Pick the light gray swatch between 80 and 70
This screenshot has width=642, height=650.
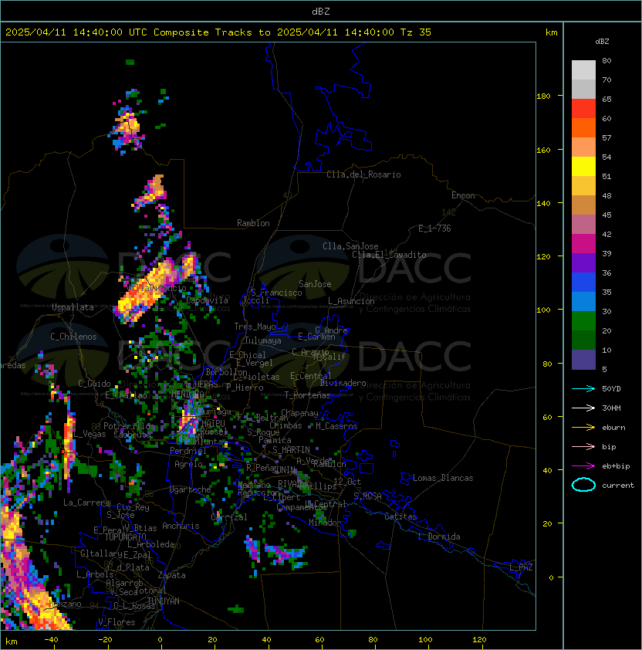[583, 70]
